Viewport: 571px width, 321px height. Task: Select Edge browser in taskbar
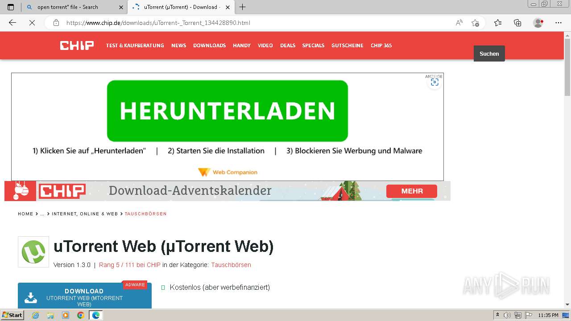(95, 315)
